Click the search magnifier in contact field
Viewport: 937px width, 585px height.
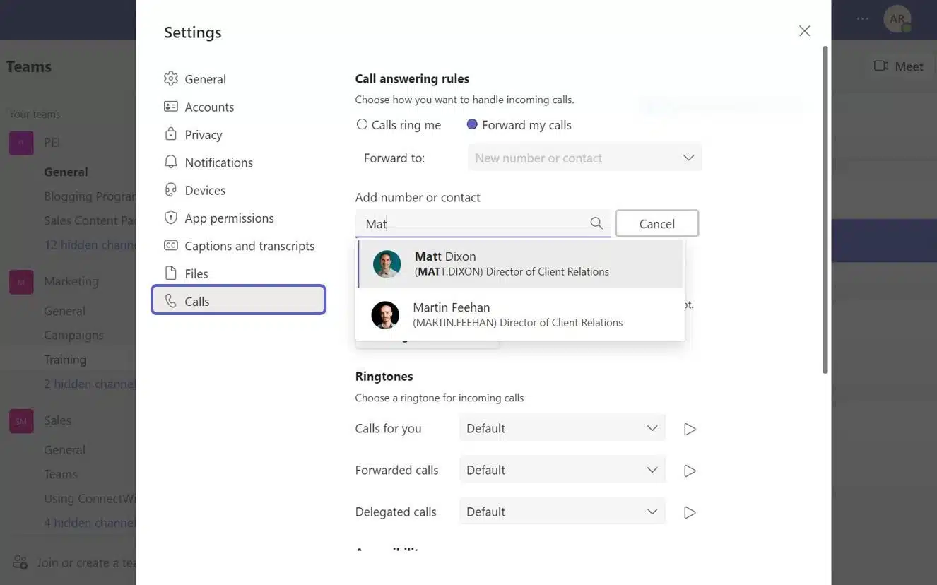point(596,223)
